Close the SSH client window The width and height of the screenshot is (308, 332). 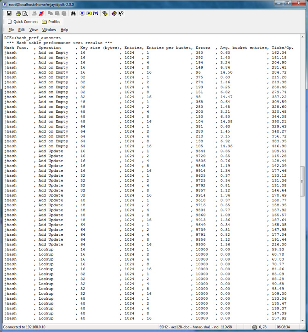298,3
